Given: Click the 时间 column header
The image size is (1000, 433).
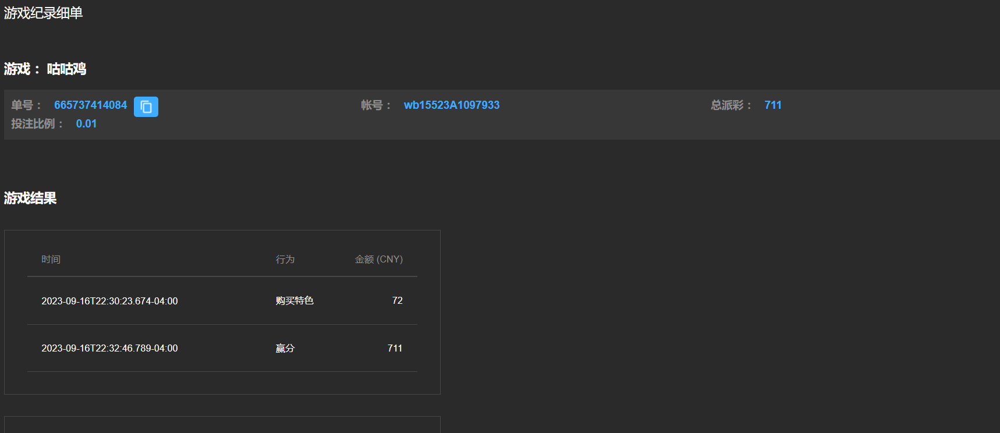Looking at the screenshot, I should tap(51, 260).
